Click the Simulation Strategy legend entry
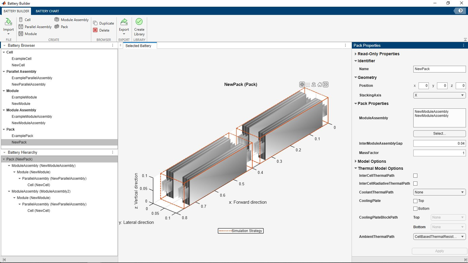The image size is (468, 263). [241, 231]
